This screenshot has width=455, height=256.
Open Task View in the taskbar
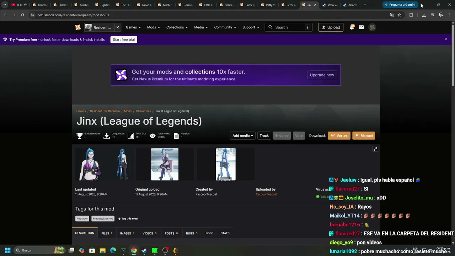pyautogui.click(x=71, y=250)
